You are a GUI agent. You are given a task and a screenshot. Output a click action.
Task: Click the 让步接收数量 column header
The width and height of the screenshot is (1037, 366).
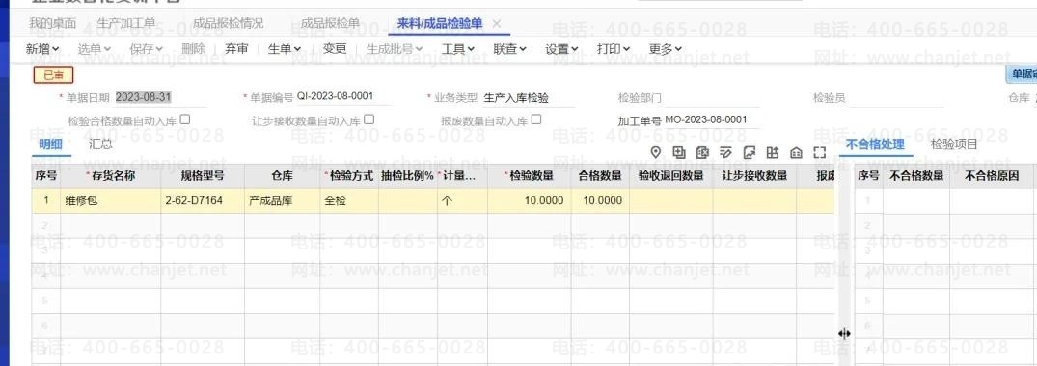point(755,176)
